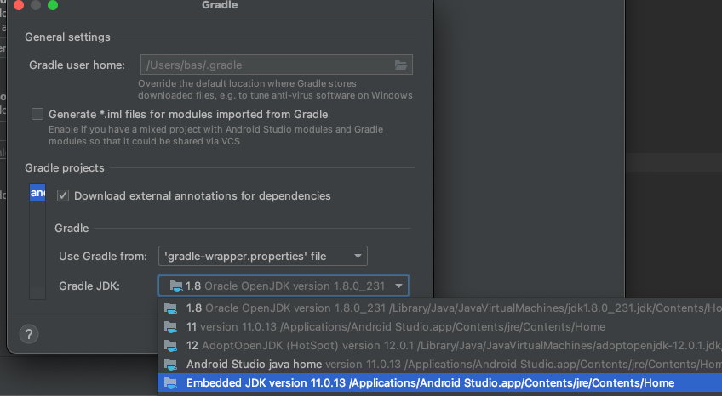The height and width of the screenshot is (396, 722).
Task: Enable Generate *.iml files for modules checkbox
Action: pyautogui.click(x=37, y=114)
